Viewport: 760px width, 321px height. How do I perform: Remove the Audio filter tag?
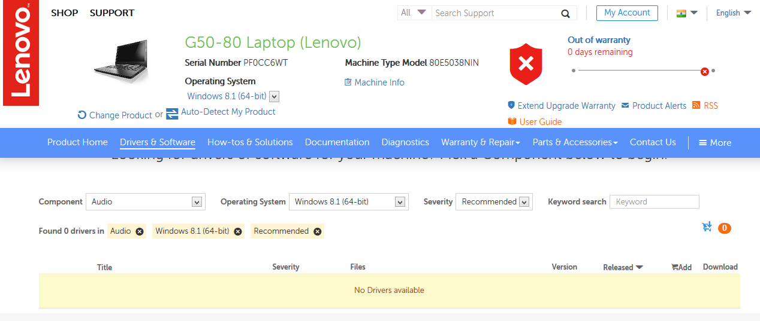(140, 231)
